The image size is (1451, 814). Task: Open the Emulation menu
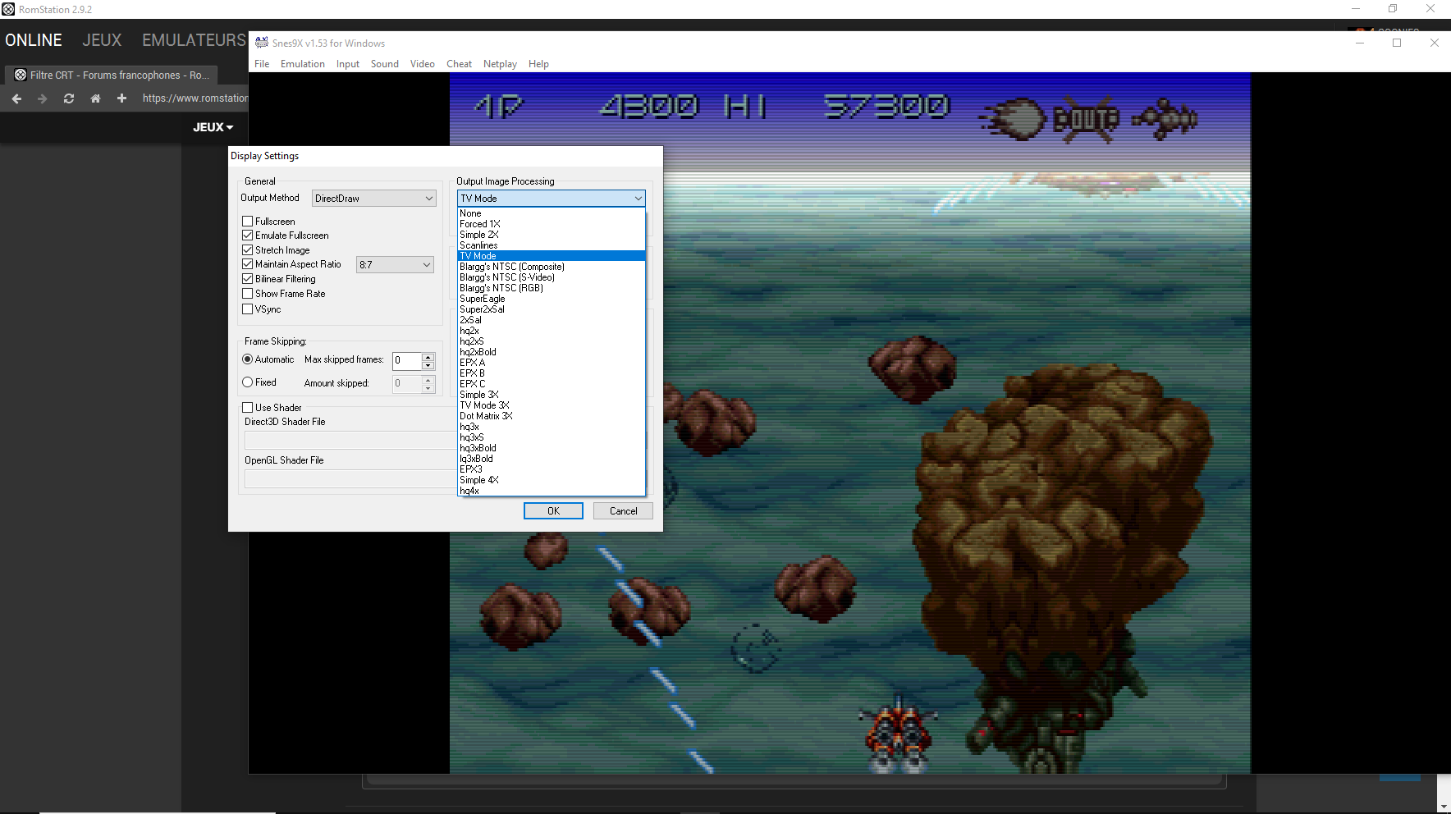303,64
